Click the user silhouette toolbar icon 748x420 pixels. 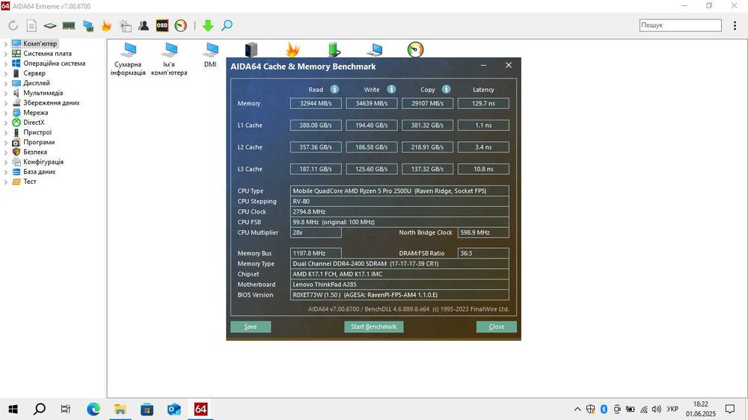click(x=144, y=25)
